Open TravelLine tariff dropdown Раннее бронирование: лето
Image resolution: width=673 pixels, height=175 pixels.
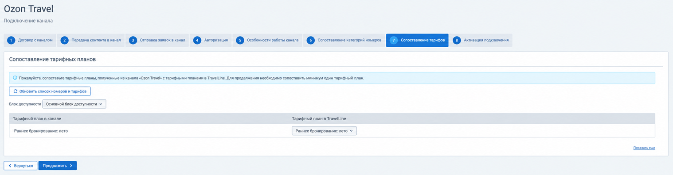click(x=324, y=131)
